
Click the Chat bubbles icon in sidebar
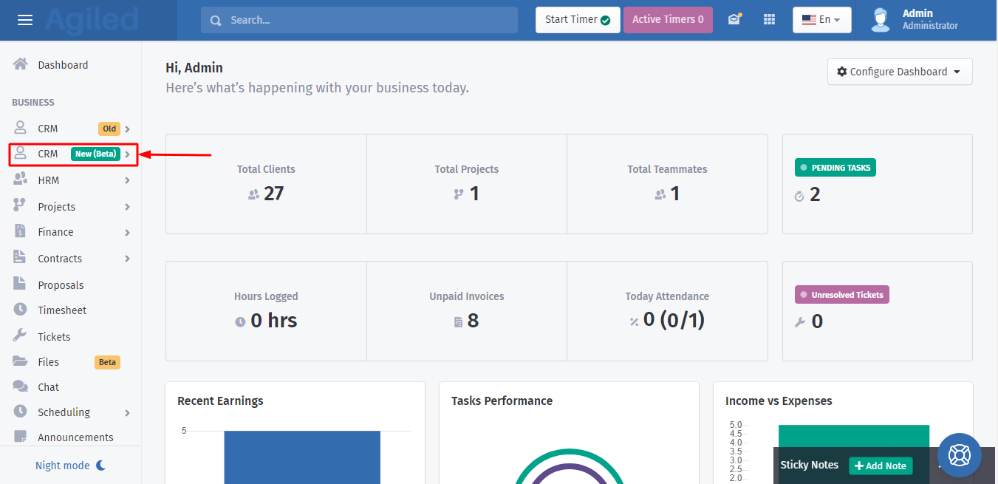click(21, 386)
